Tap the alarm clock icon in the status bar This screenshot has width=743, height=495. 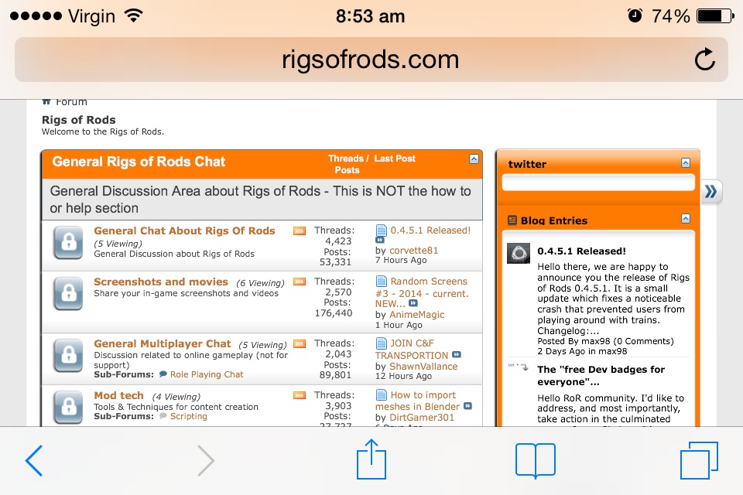(x=635, y=16)
